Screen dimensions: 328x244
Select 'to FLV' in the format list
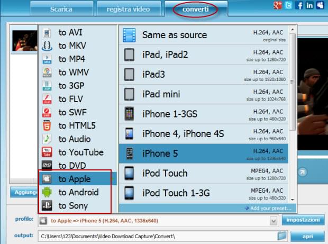pyautogui.click(x=78, y=99)
